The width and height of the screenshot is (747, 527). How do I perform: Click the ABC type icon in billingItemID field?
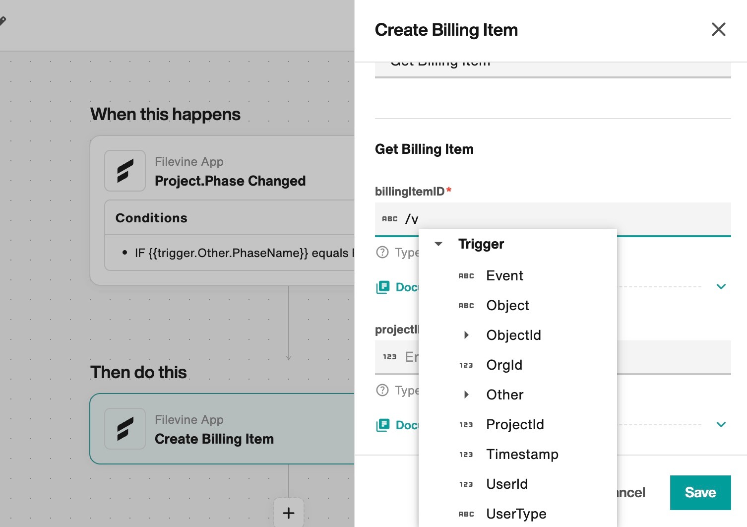[x=390, y=219]
